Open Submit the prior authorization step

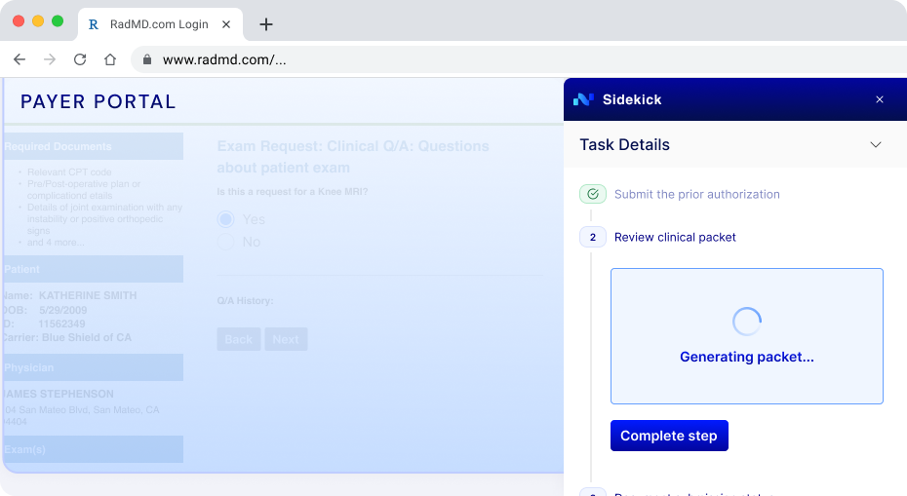[x=696, y=194]
